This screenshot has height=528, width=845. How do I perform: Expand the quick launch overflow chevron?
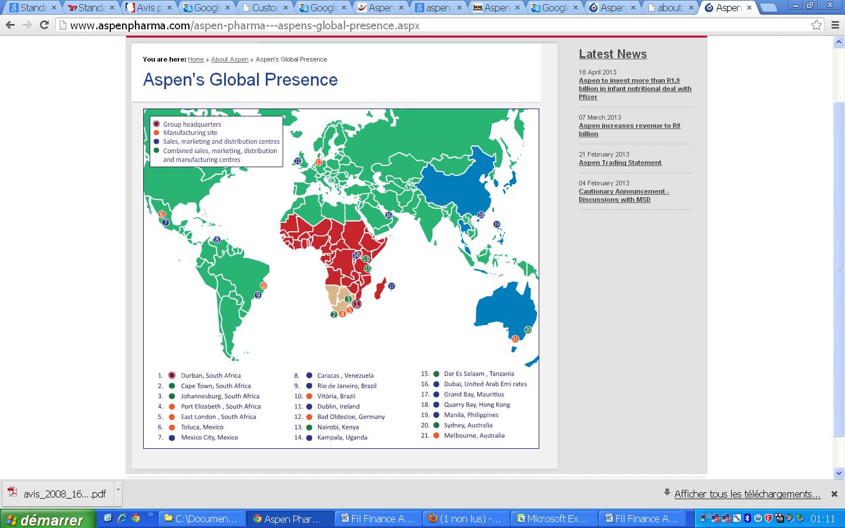pyautogui.click(x=151, y=515)
